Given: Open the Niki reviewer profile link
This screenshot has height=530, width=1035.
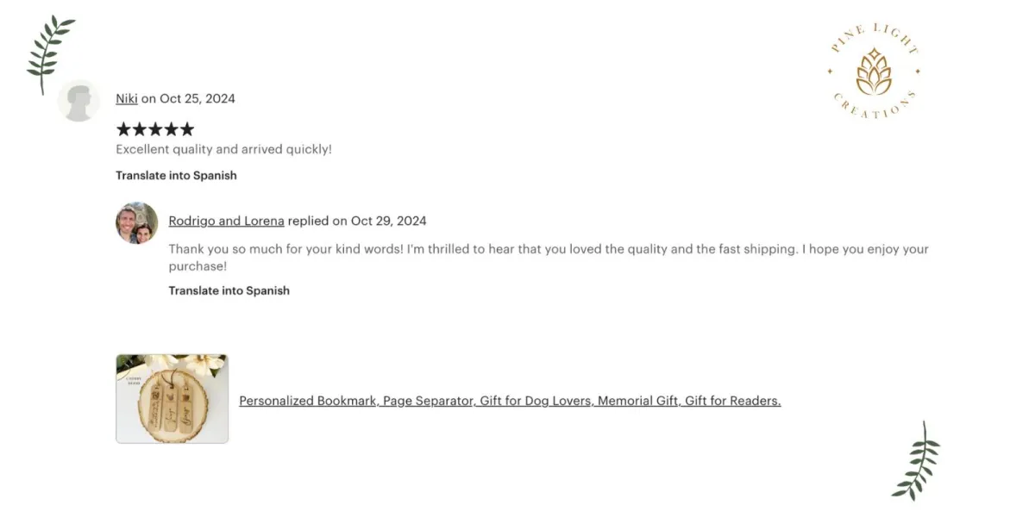Looking at the screenshot, I should pos(127,98).
